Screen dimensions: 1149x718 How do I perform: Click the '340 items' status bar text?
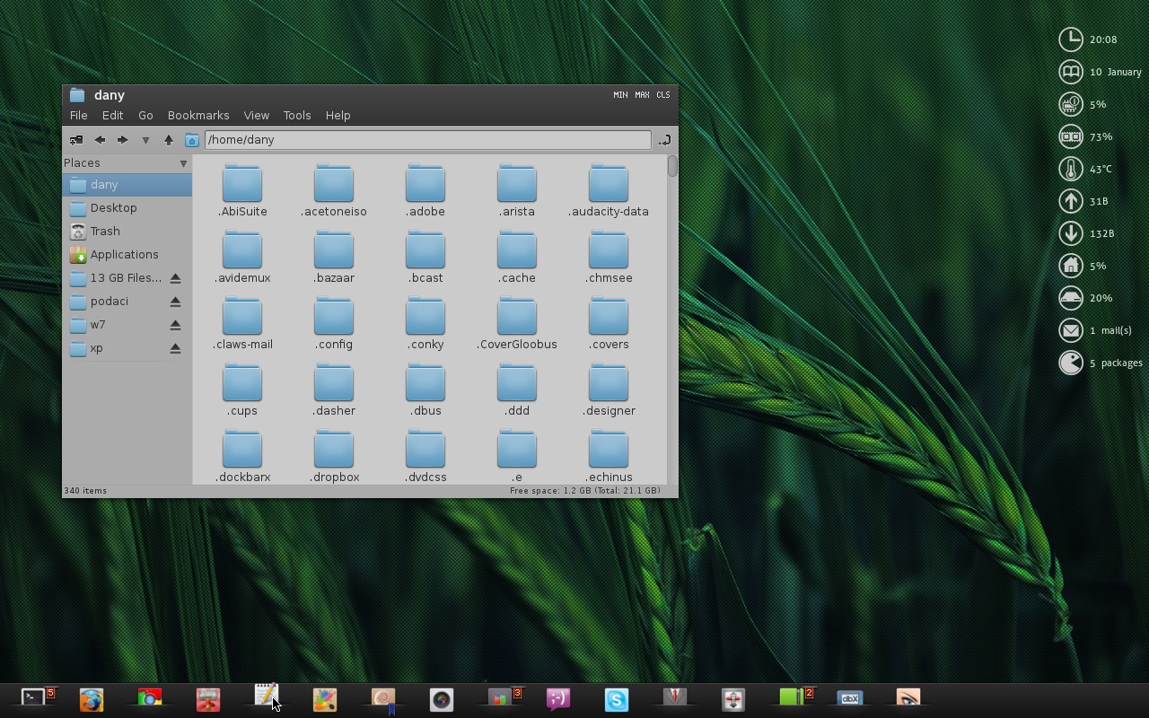[x=85, y=491]
